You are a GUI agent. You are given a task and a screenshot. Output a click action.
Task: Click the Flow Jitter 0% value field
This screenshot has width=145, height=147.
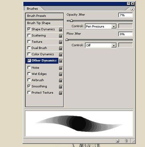[x=125, y=34]
